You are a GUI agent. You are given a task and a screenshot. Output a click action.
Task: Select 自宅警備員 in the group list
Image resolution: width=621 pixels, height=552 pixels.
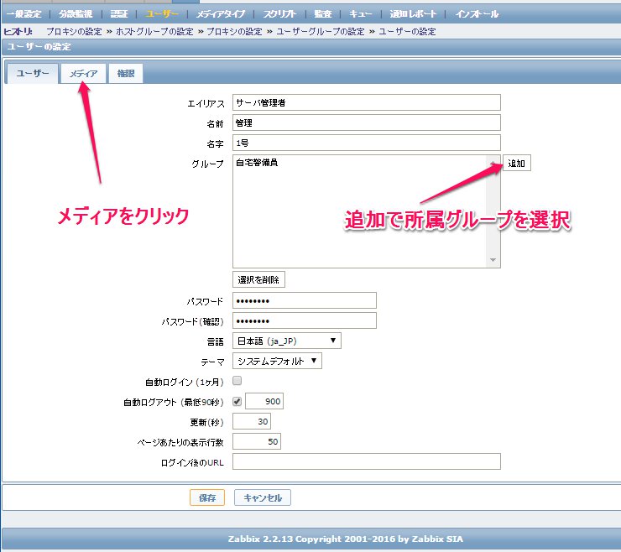click(257, 164)
